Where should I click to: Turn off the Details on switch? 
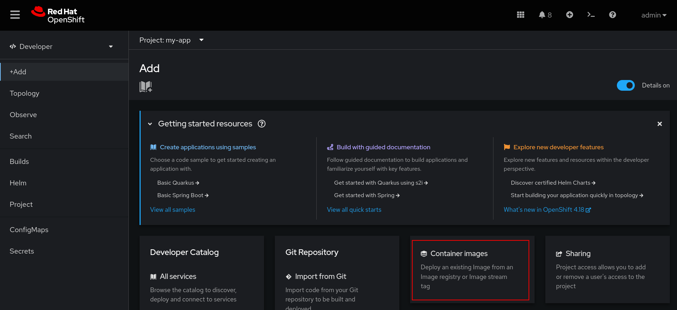(625, 85)
